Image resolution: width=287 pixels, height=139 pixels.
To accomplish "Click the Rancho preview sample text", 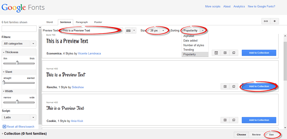I will tap(66, 75).
